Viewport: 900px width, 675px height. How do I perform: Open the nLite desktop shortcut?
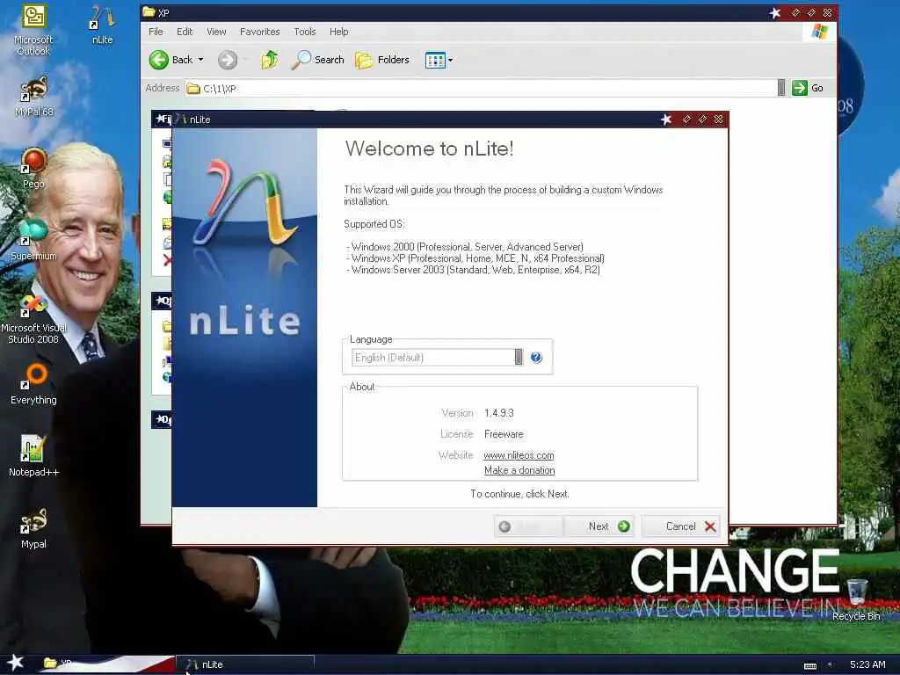tap(102, 25)
